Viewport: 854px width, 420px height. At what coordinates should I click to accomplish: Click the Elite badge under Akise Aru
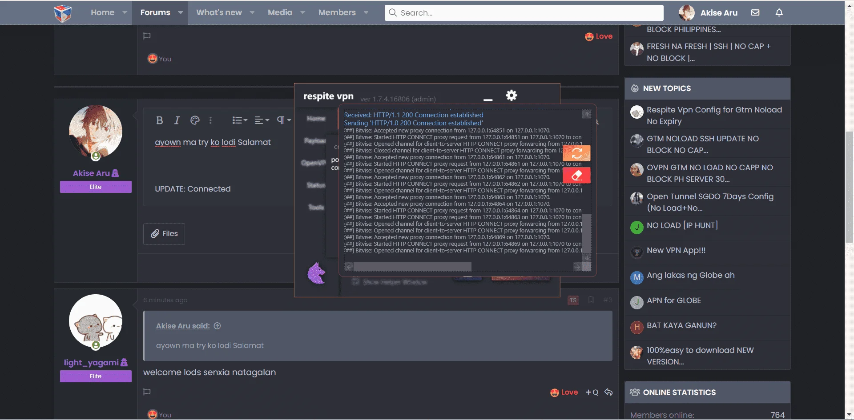pyautogui.click(x=96, y=187)
